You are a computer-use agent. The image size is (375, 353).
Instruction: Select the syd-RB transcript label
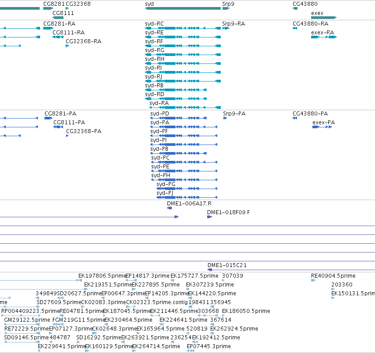[154, 85]
